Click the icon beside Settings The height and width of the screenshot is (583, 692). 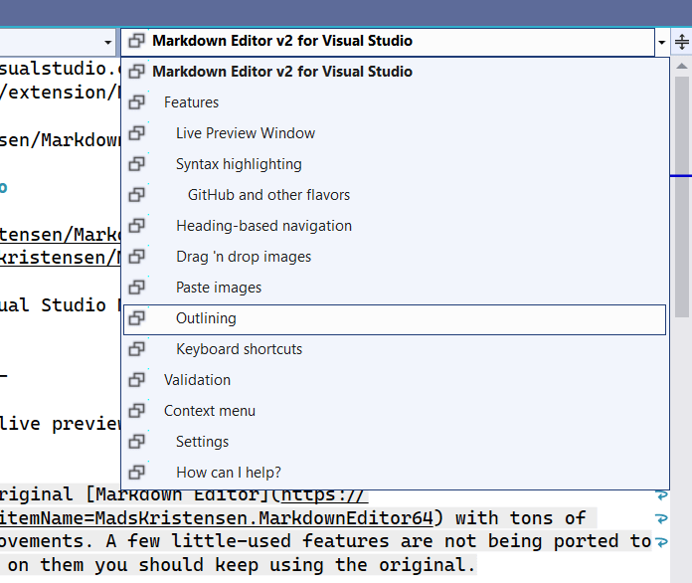click(x=137, y=442)
